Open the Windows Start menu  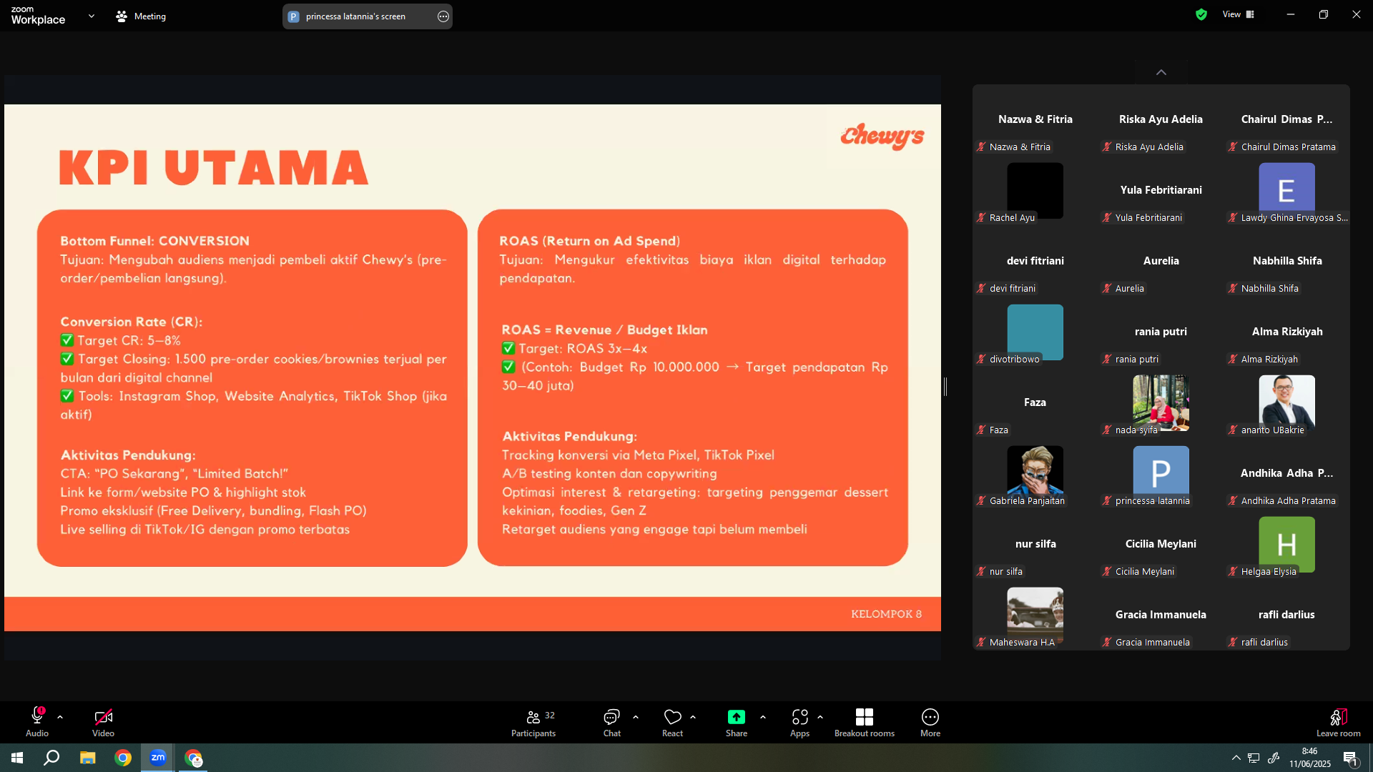[17, 758]
